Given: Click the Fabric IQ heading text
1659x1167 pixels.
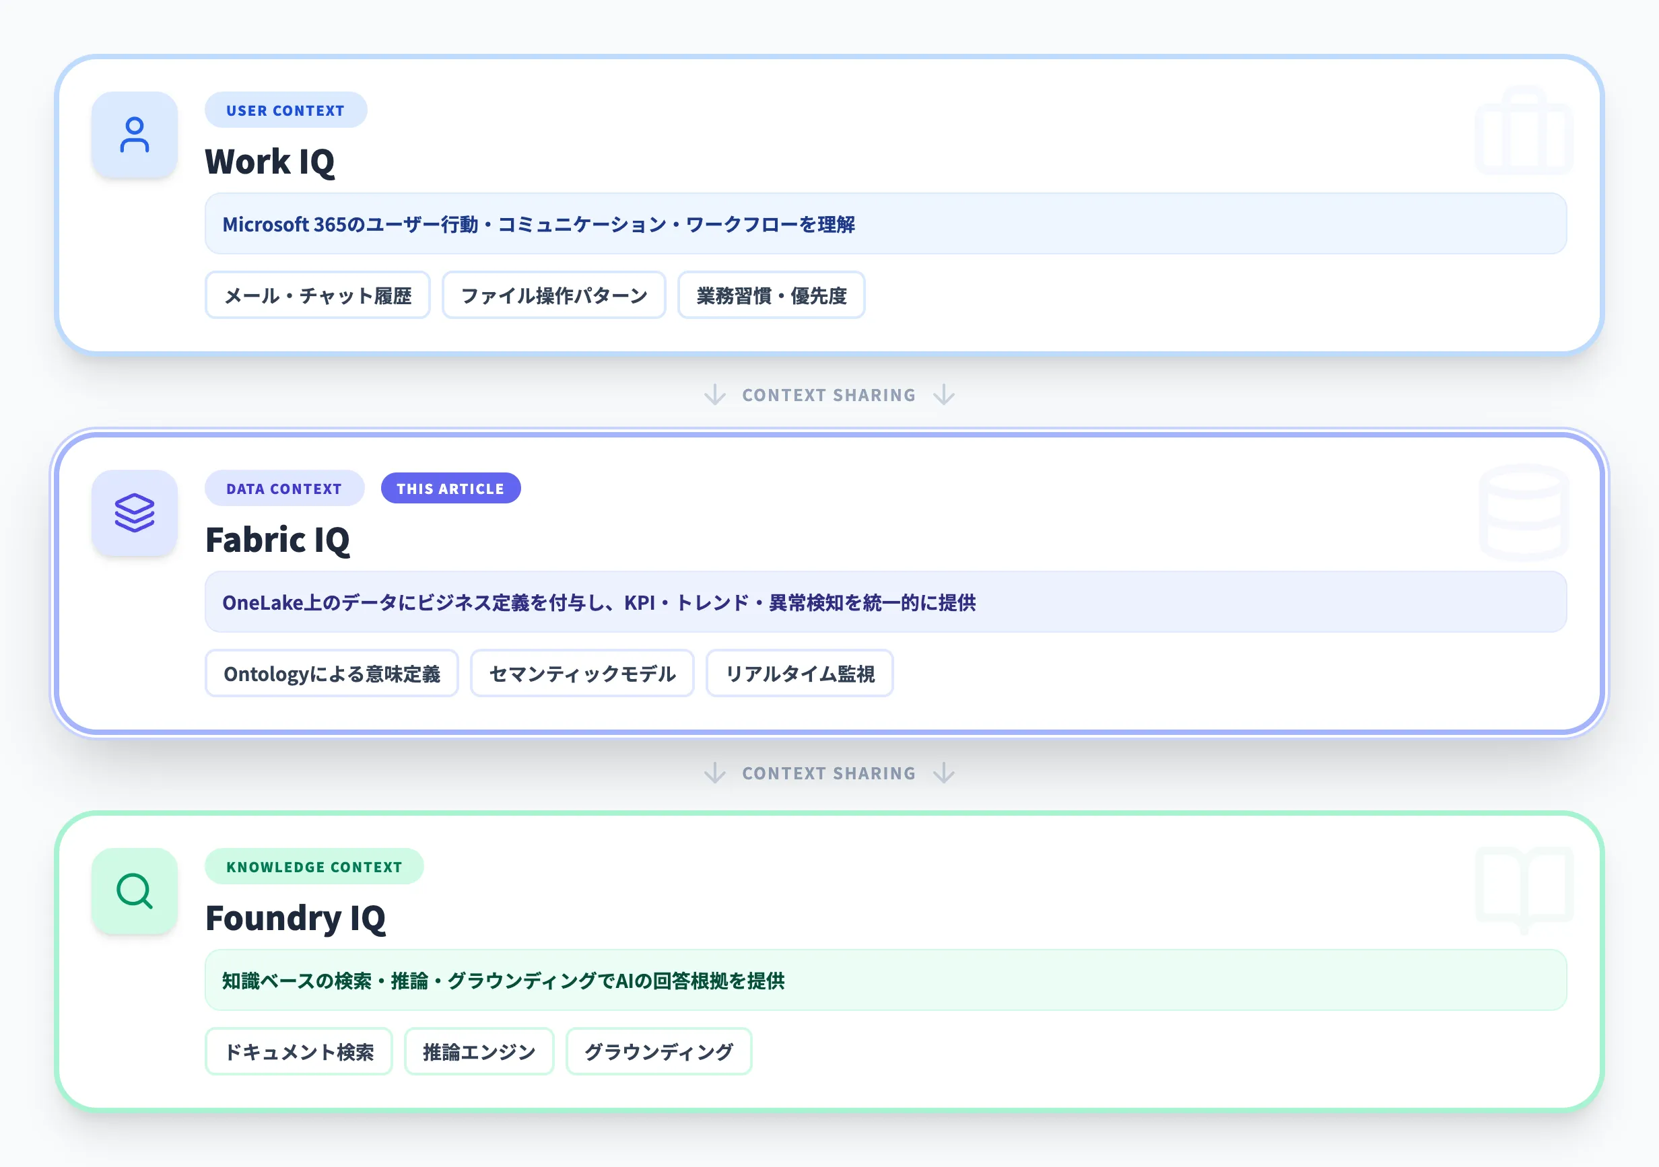Looking at the screenshot, I should [x=278, y=540].
